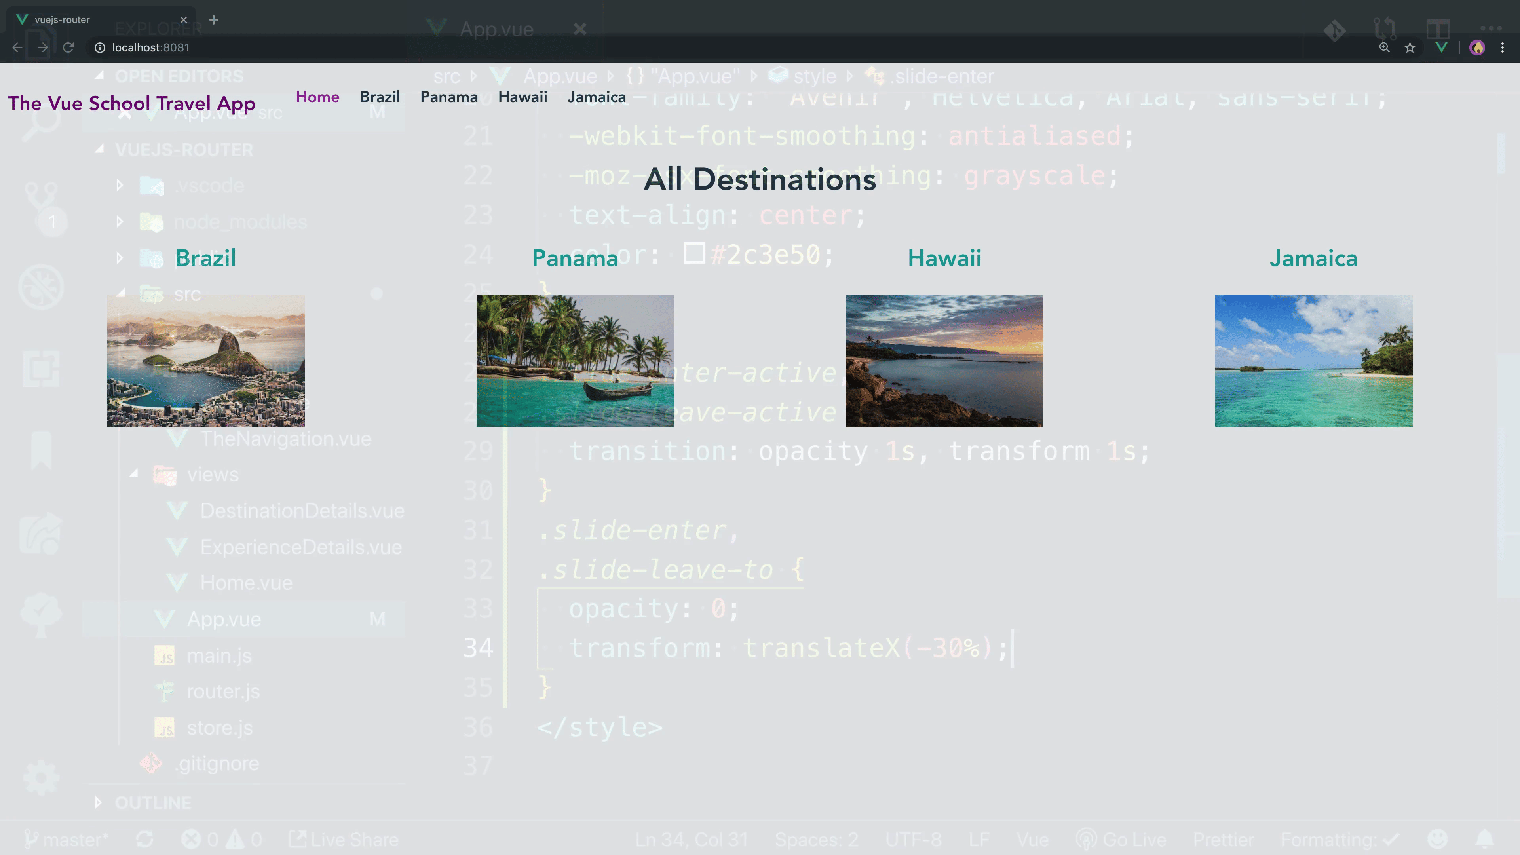1520x855 pixels.
Task: Expand node_modules folder in VS Code explorer
Action: [120, 222]
